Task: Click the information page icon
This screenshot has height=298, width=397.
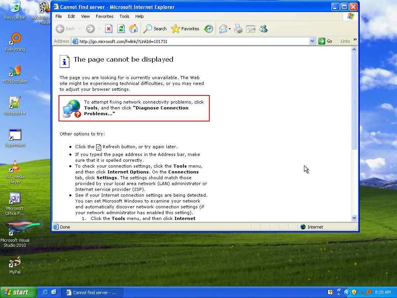Action: (64, 61)
